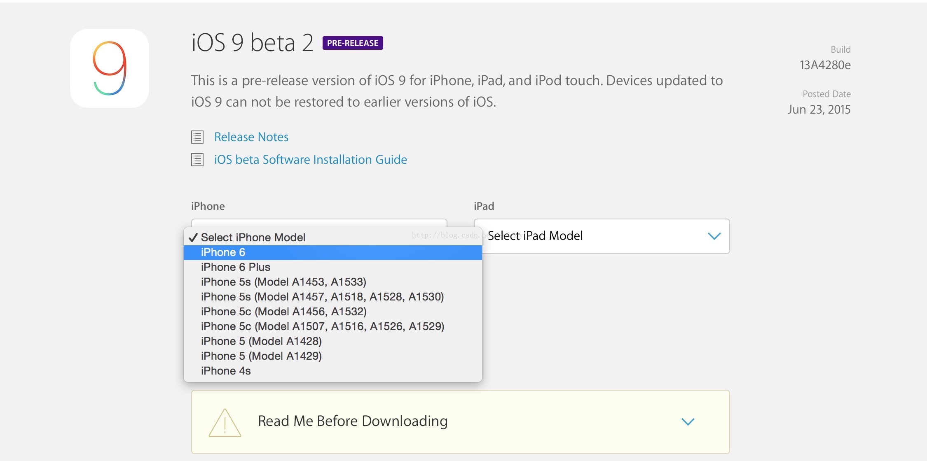
Task: Click the Posted Date label
Action: tap(826, 94)
